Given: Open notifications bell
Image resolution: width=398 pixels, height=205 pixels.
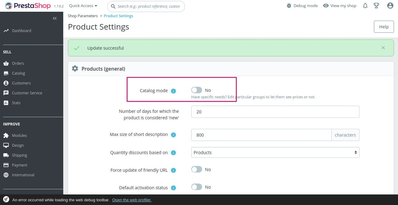Looking at the screenshot, I should [x=365, y=6].
